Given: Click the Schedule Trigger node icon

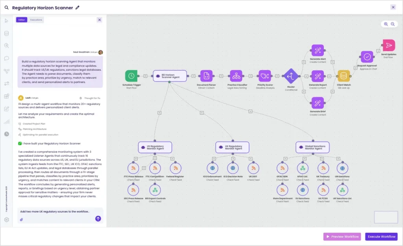Looking at the screenshot, I should pyautogui.click(x=131, y=76).
